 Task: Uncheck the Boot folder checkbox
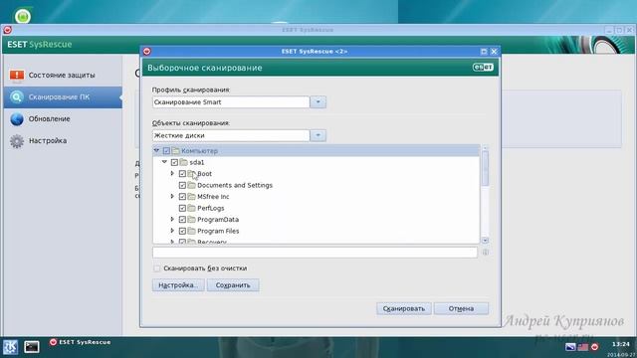tap(182, 173)
